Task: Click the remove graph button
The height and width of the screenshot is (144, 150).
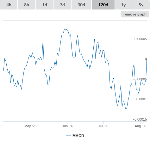Action: click(135, 14)
